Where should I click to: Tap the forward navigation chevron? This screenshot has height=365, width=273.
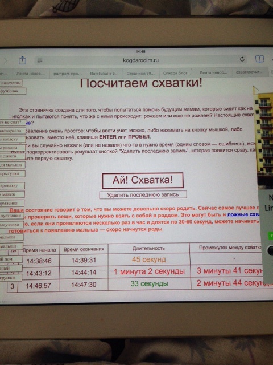(6, 61)
